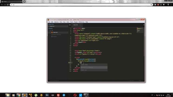Click the browser back arrow
Screen dimensions: 173x97
(x=2, y=5)
